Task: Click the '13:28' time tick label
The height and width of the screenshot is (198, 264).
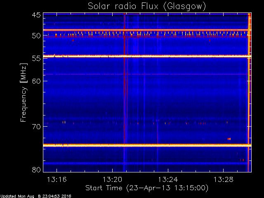Action: click(224, 180)
